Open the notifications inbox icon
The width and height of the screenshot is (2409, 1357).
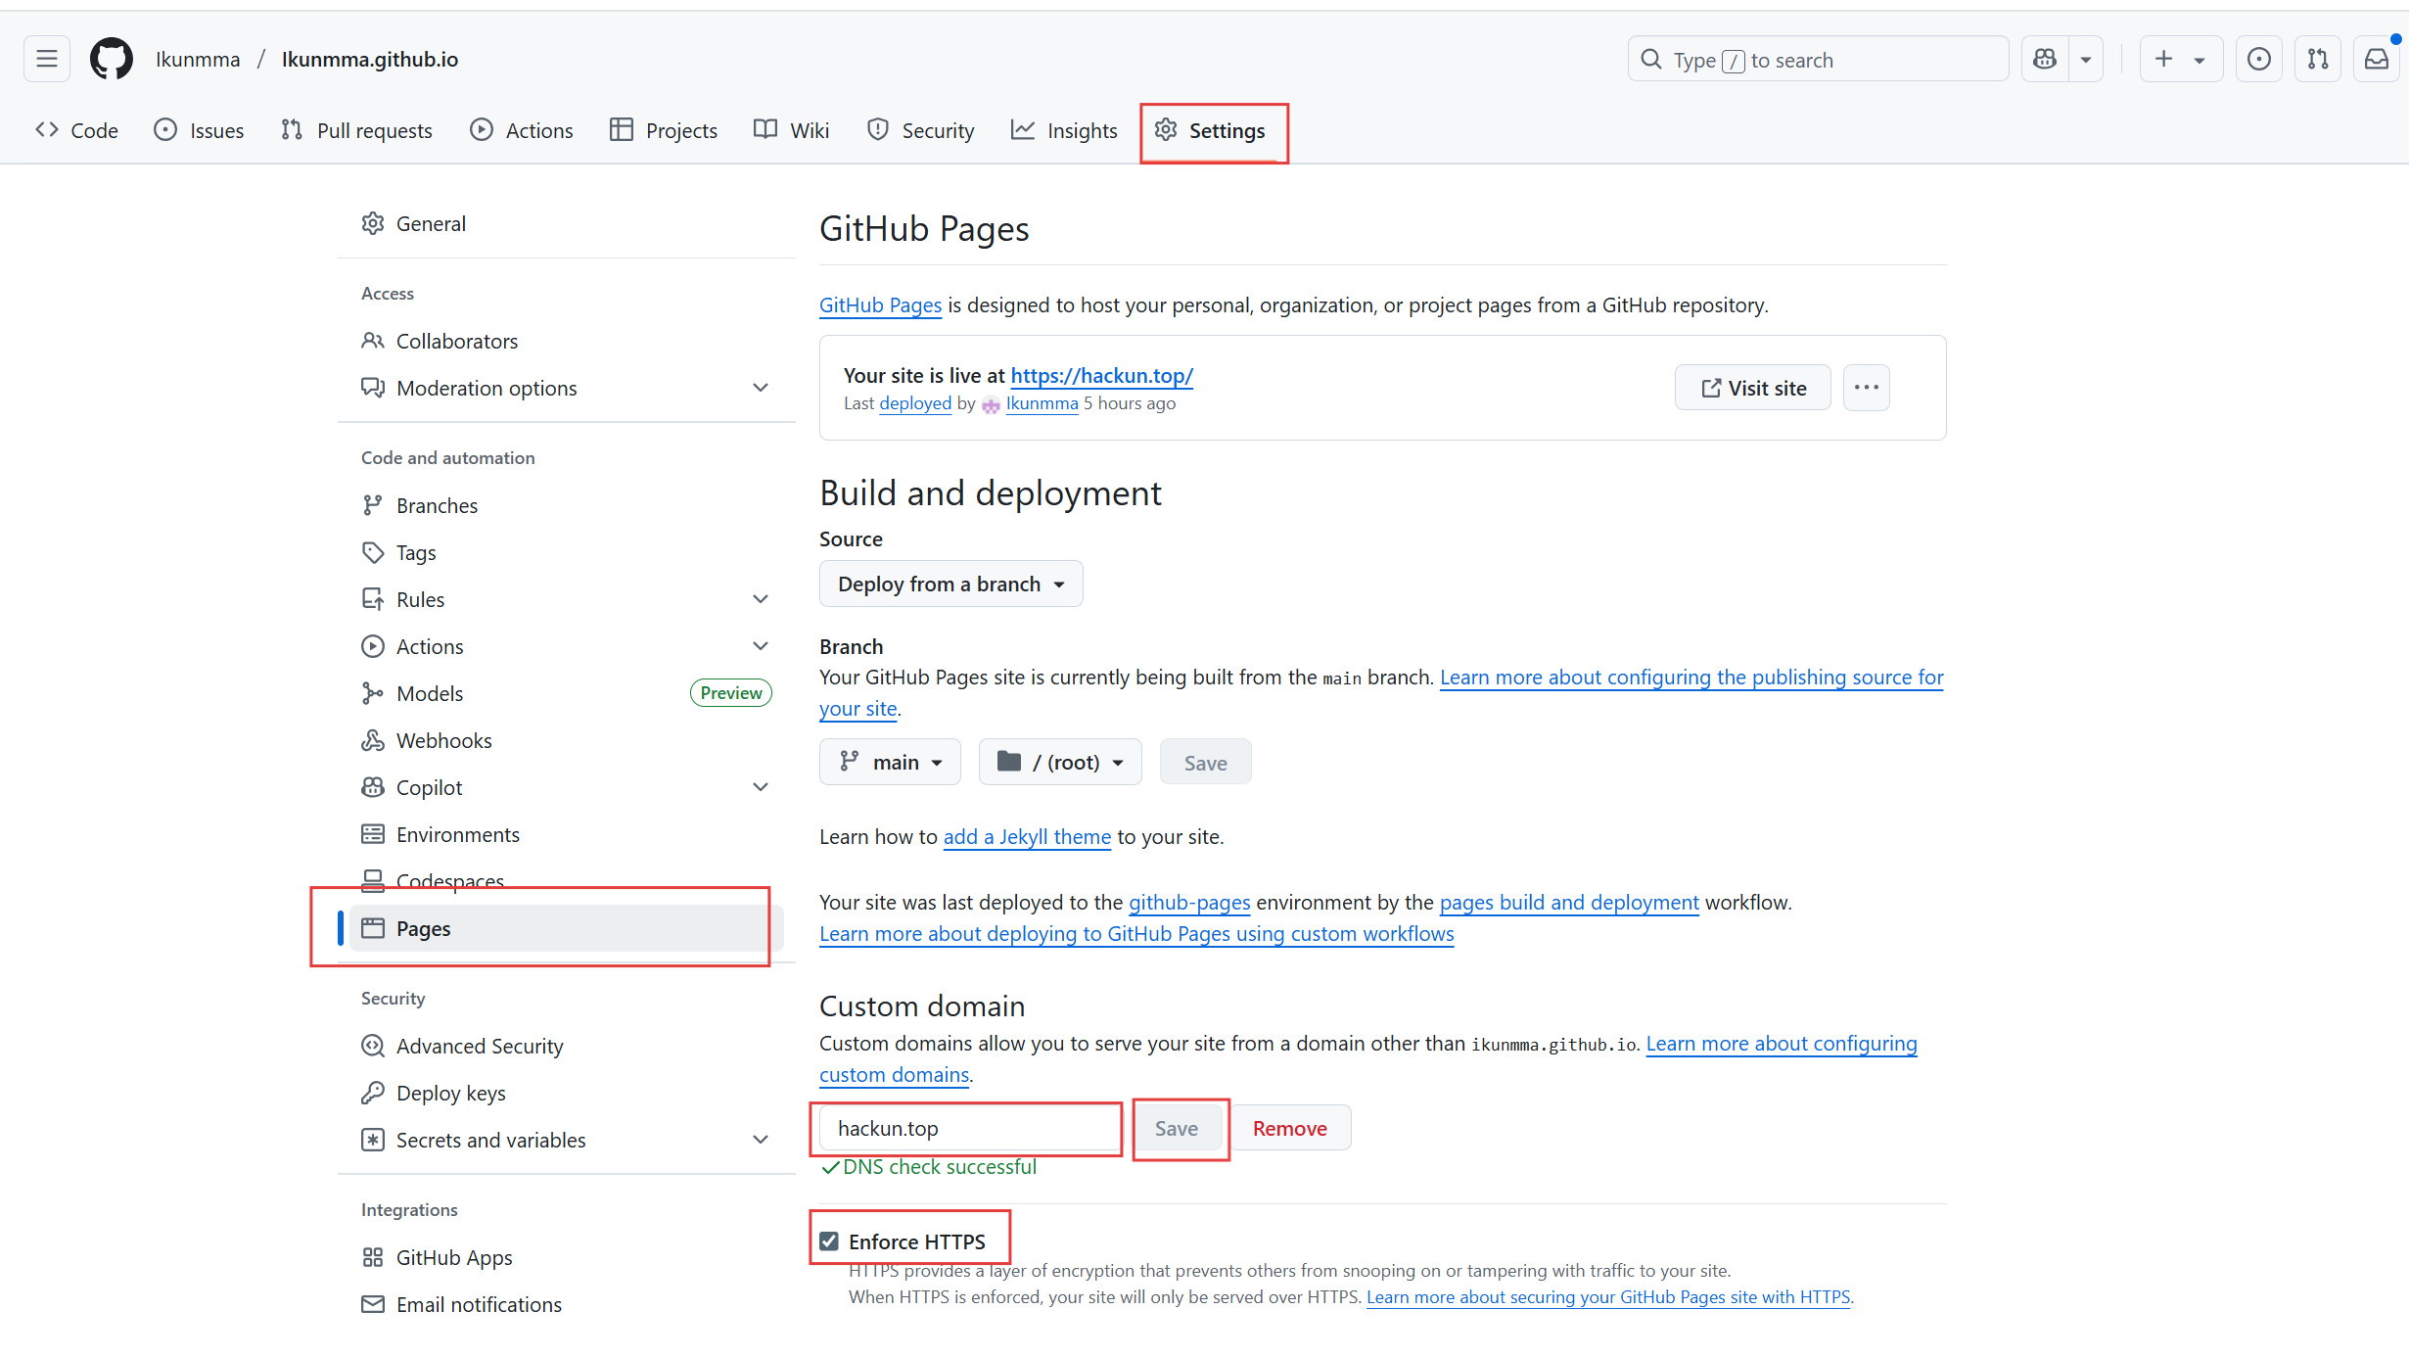[2377, 60]
